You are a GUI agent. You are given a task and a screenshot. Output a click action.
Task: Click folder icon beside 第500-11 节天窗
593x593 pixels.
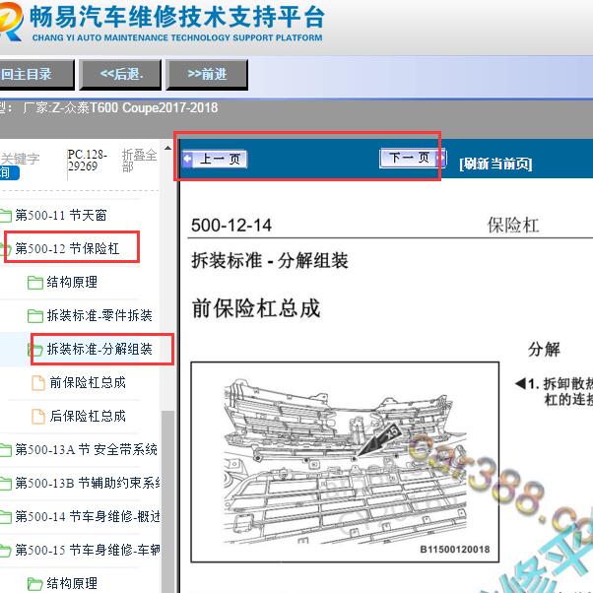point(5,216)
